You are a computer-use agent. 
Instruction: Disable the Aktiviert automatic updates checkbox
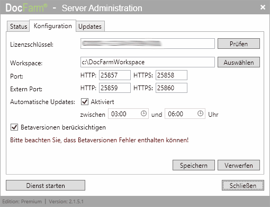click(x=85, y=102)
